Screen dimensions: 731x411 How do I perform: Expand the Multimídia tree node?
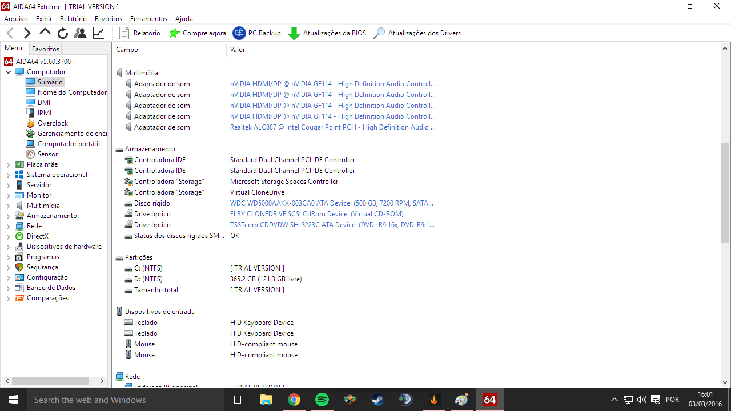coord(9,205)
